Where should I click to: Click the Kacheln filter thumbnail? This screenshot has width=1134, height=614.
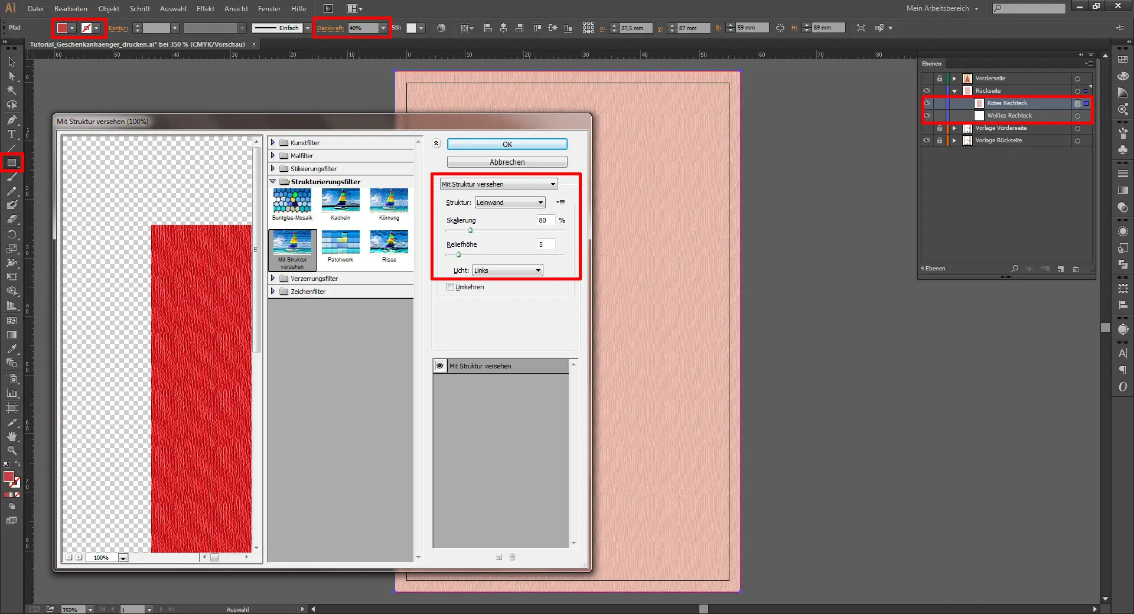click(x=340, y=201)
